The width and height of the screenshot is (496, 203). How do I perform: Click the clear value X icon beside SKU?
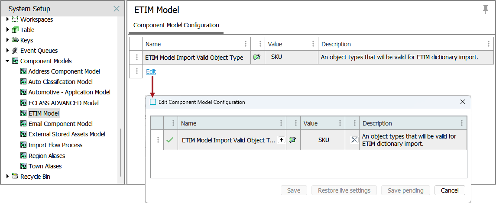pos(354,140)
